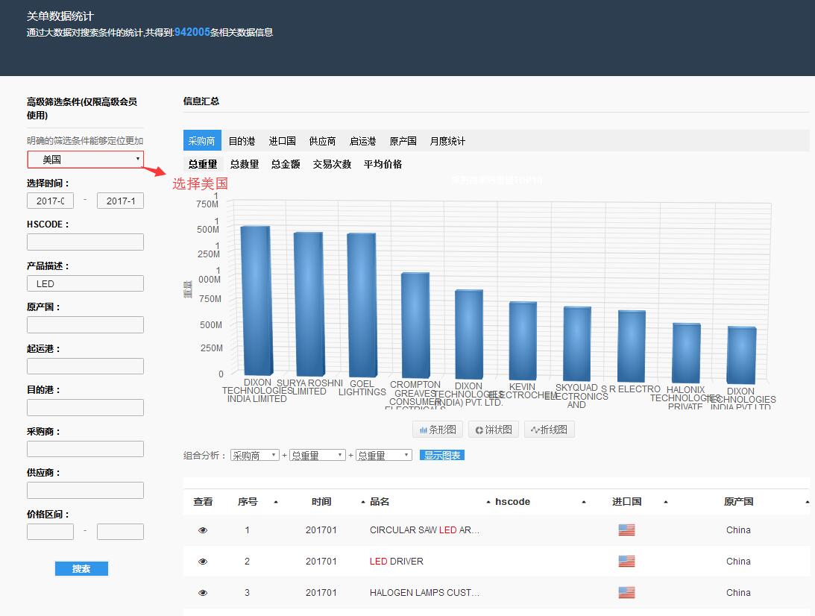Sort by 品名 column arrow

[x=488, y=502]
